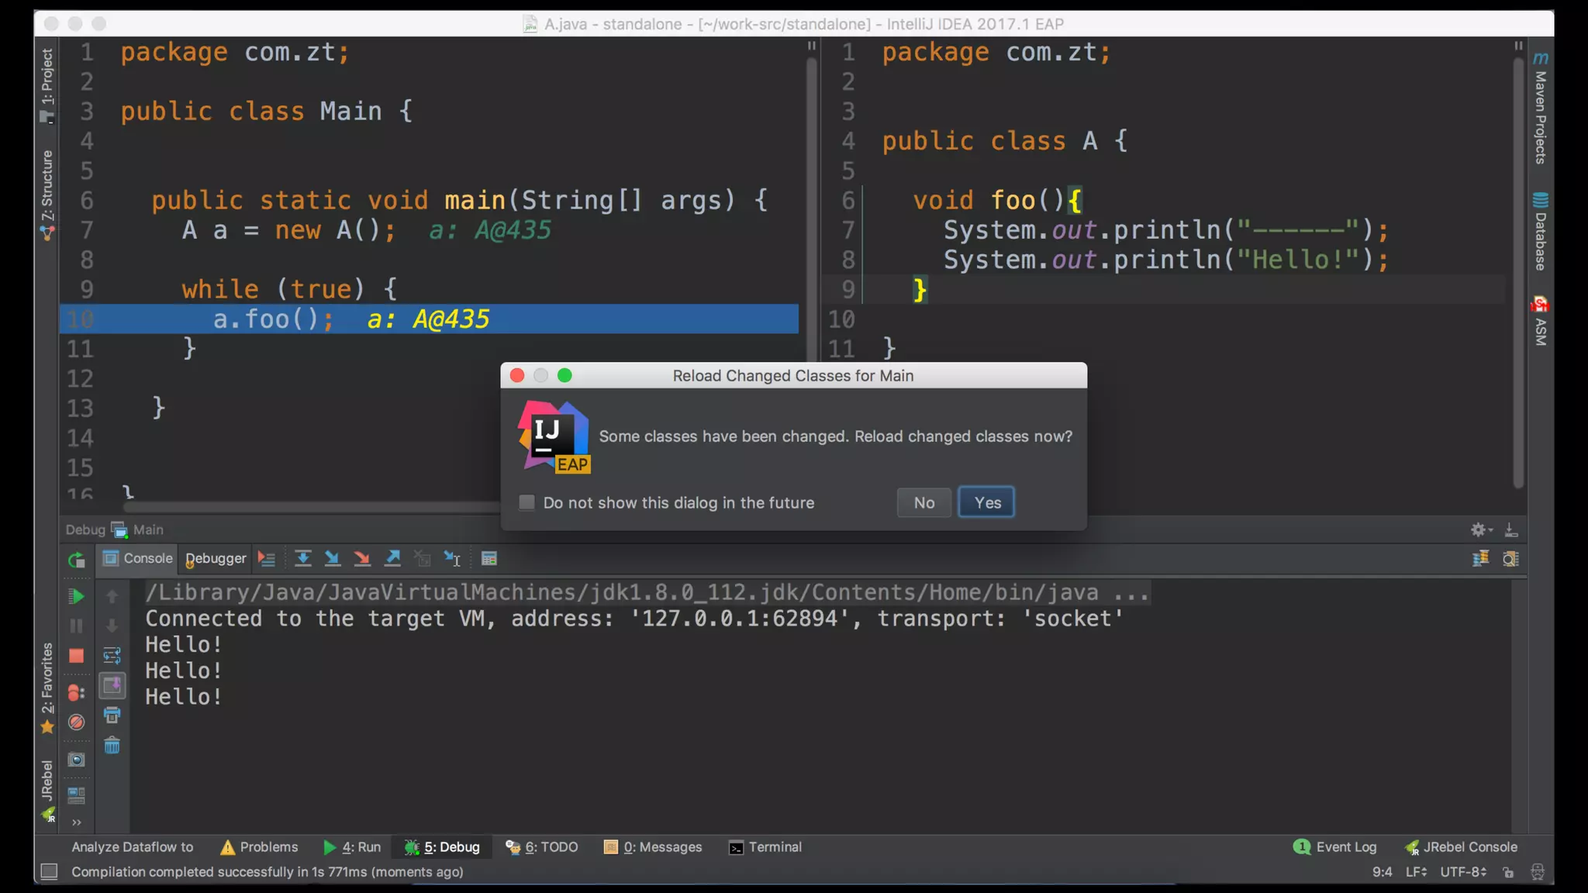This screenshot has width=1588, height=893.
Task: Click the Step Into icon
Action: 333,558
